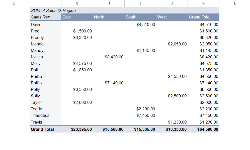This screenshot has height=150, width=250.
Task: Click the Phil name cell
Action: [x=45, y=70]
